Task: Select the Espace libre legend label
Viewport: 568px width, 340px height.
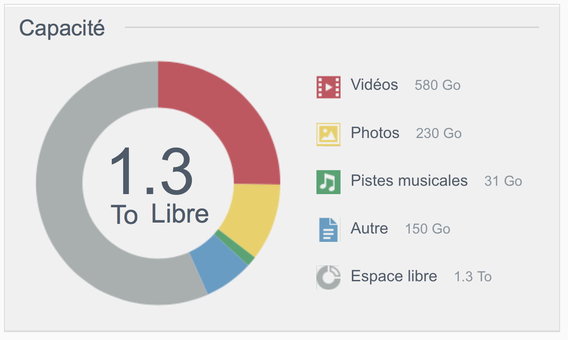Action: pos(394,276)
